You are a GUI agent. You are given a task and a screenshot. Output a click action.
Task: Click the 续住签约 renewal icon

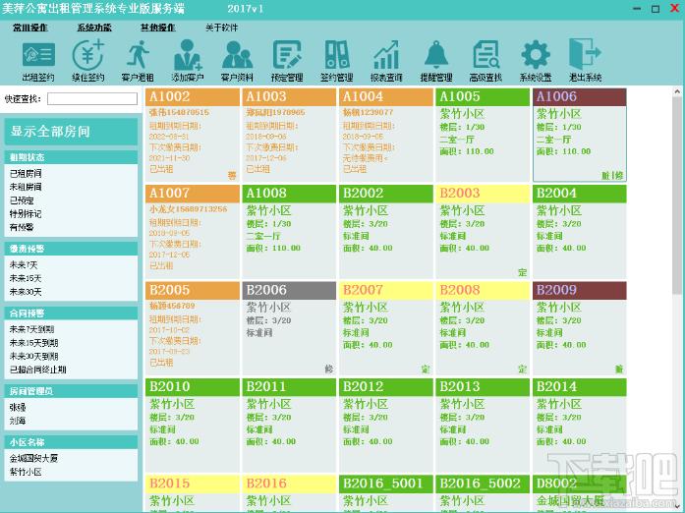coord(87,61)
